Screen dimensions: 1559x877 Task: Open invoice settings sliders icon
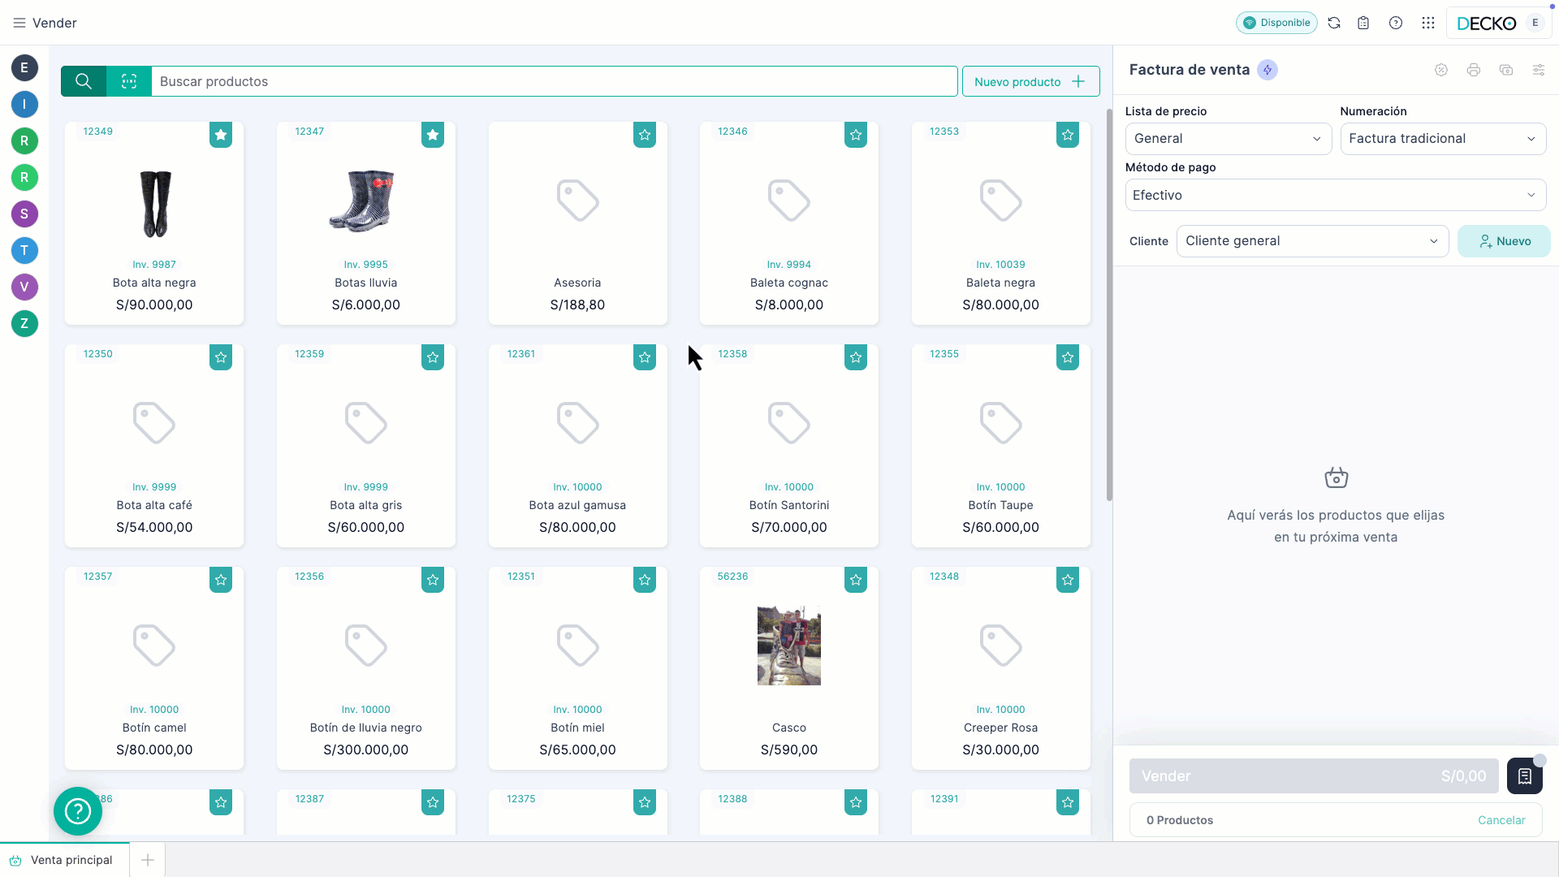click(x=1539, y=70)
